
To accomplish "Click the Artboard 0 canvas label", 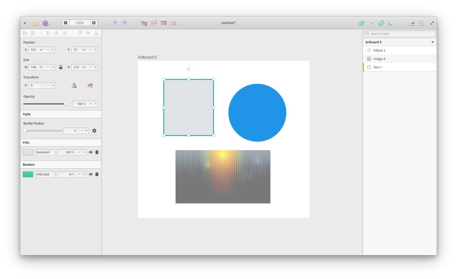I will click(x=147, y=57).
